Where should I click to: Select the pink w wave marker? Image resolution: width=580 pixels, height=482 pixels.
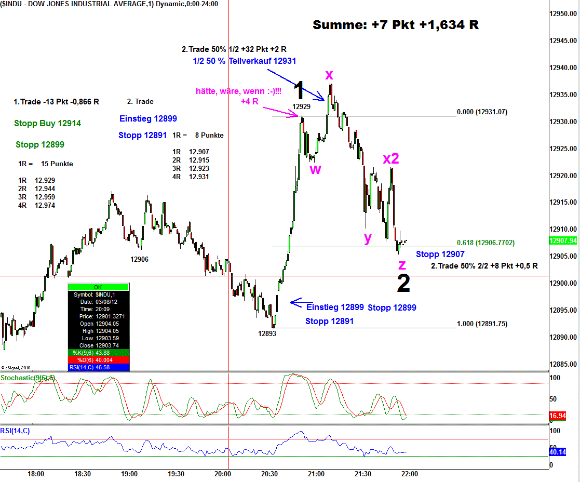point(315,169)
